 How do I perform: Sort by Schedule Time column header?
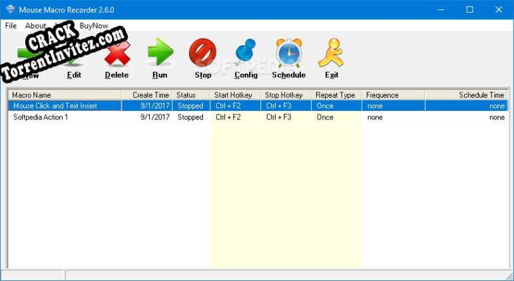coord(466,95)
